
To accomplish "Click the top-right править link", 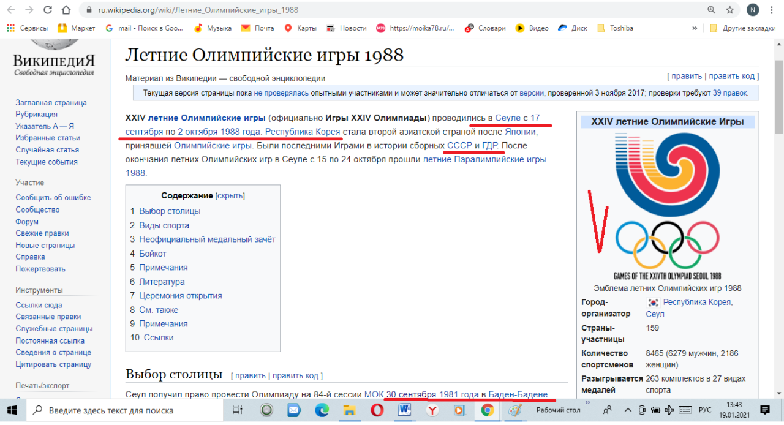I will pyautogui.click(x=687, y=76).
